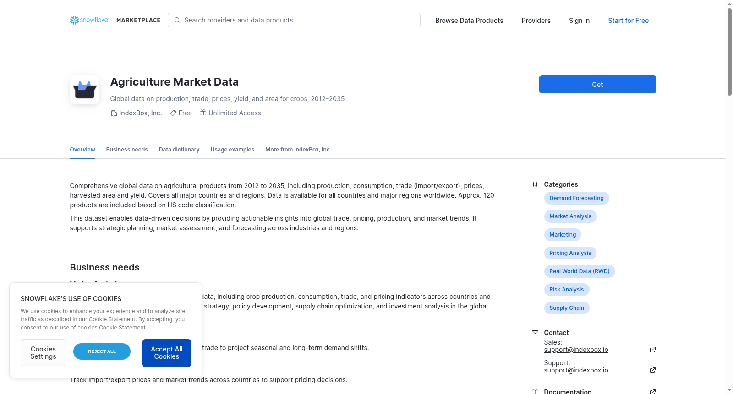The image size is (733, 394).
Task: Click the Documentation book icon
Action: pyautogui.click(x=535, y=392)
